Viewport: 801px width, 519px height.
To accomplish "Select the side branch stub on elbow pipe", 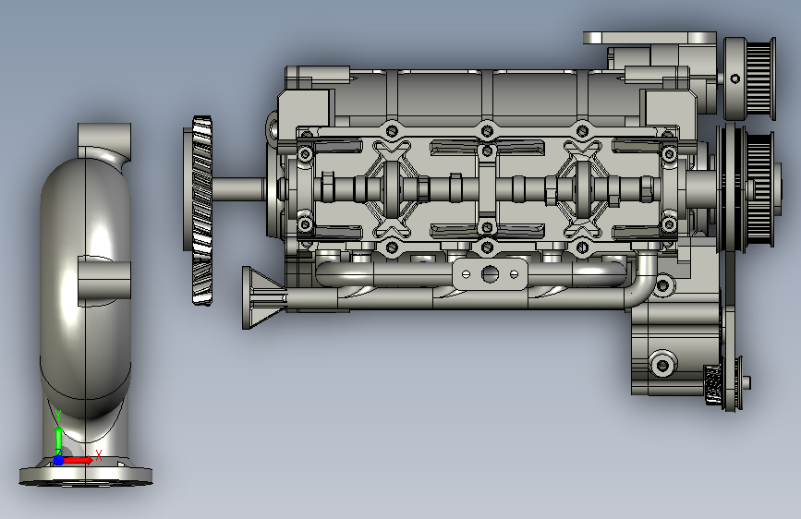I will pyautogui.click(x=104, y=281).
